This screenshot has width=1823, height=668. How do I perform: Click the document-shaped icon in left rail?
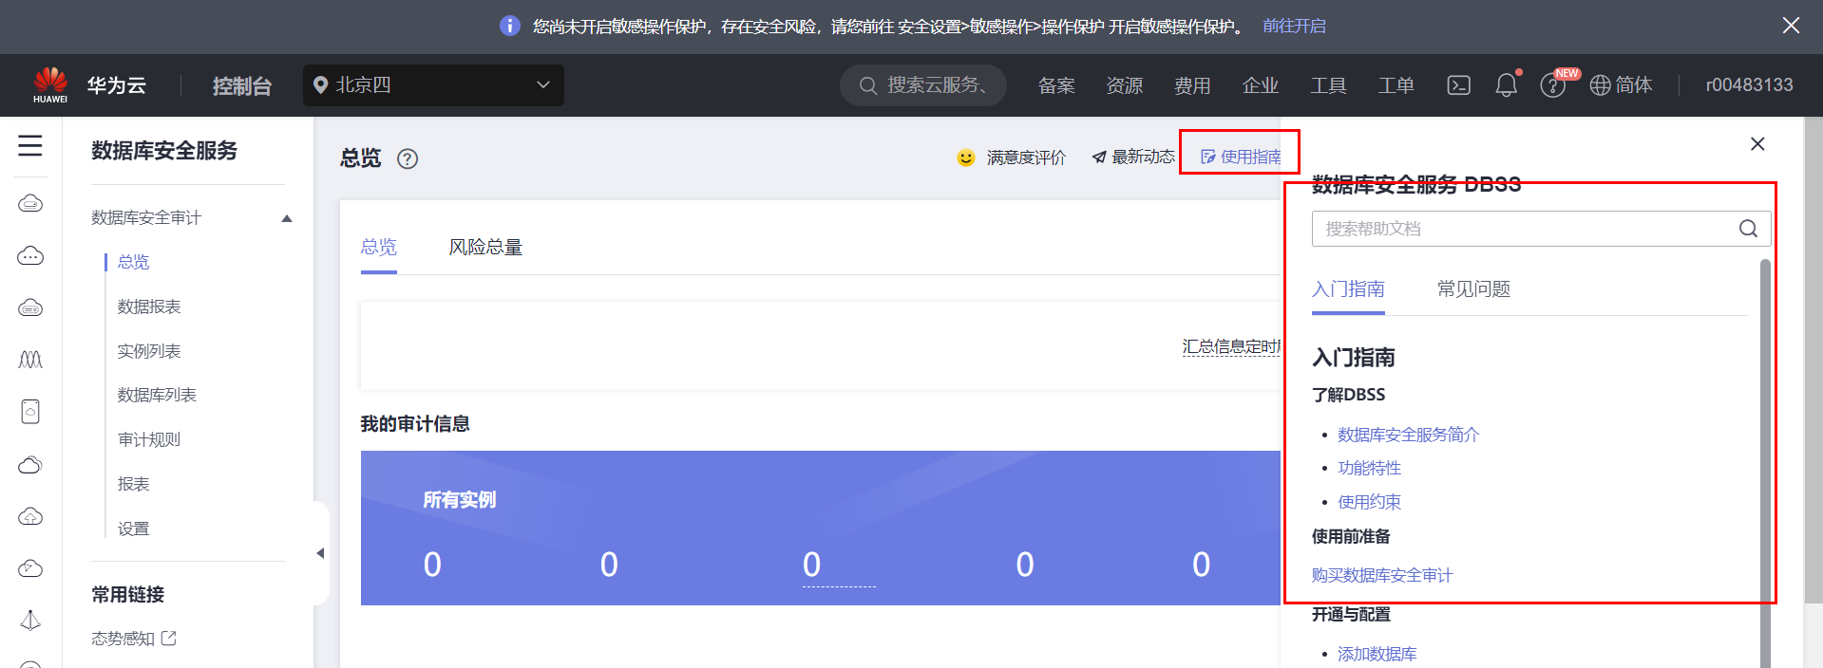point(30,412)
